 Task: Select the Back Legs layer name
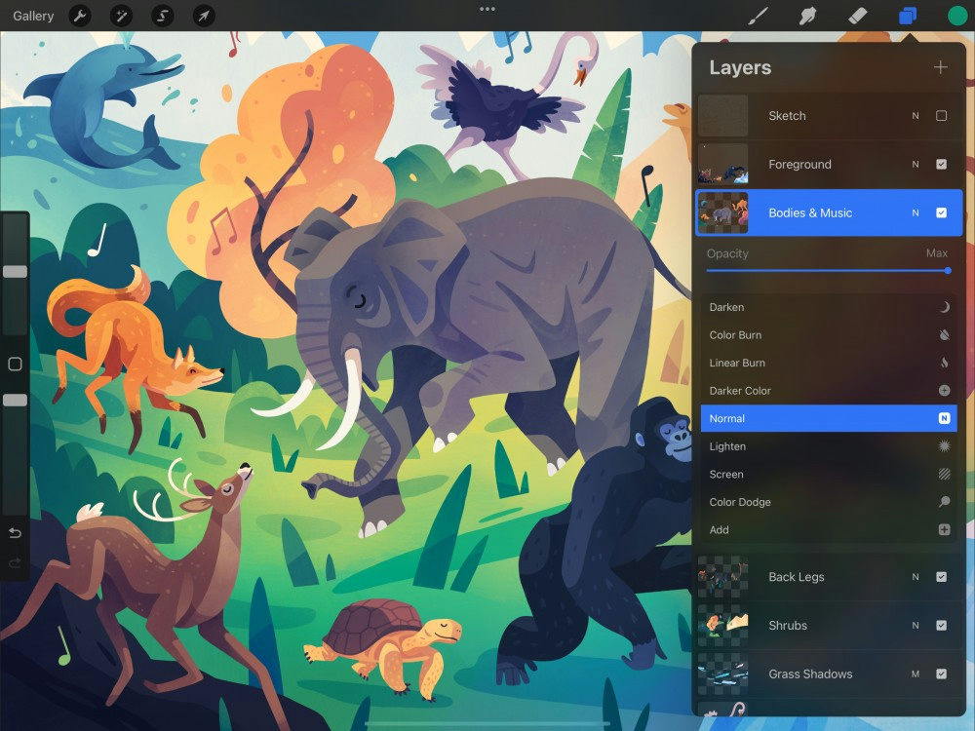(797, 577)
